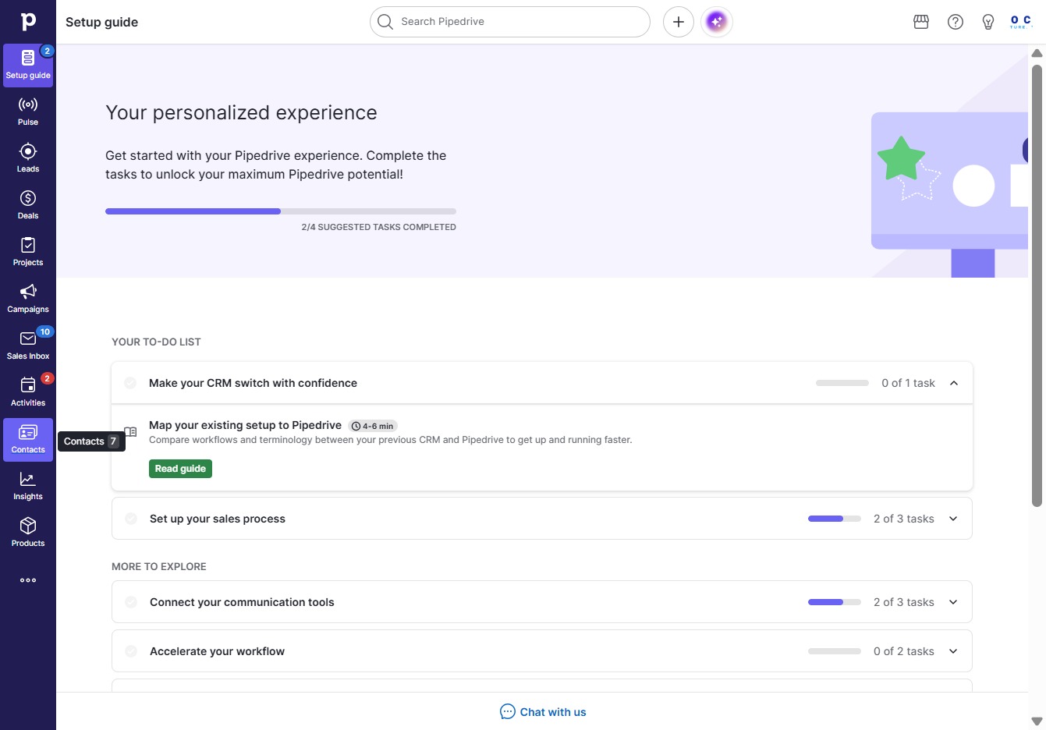Viewport: 1046px width, 730px height.
Task: Open Campaigns from the sidebar
Action: (x=28, y=299)
